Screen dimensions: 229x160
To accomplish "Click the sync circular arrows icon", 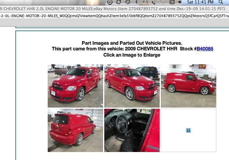I will pos(118,2).
